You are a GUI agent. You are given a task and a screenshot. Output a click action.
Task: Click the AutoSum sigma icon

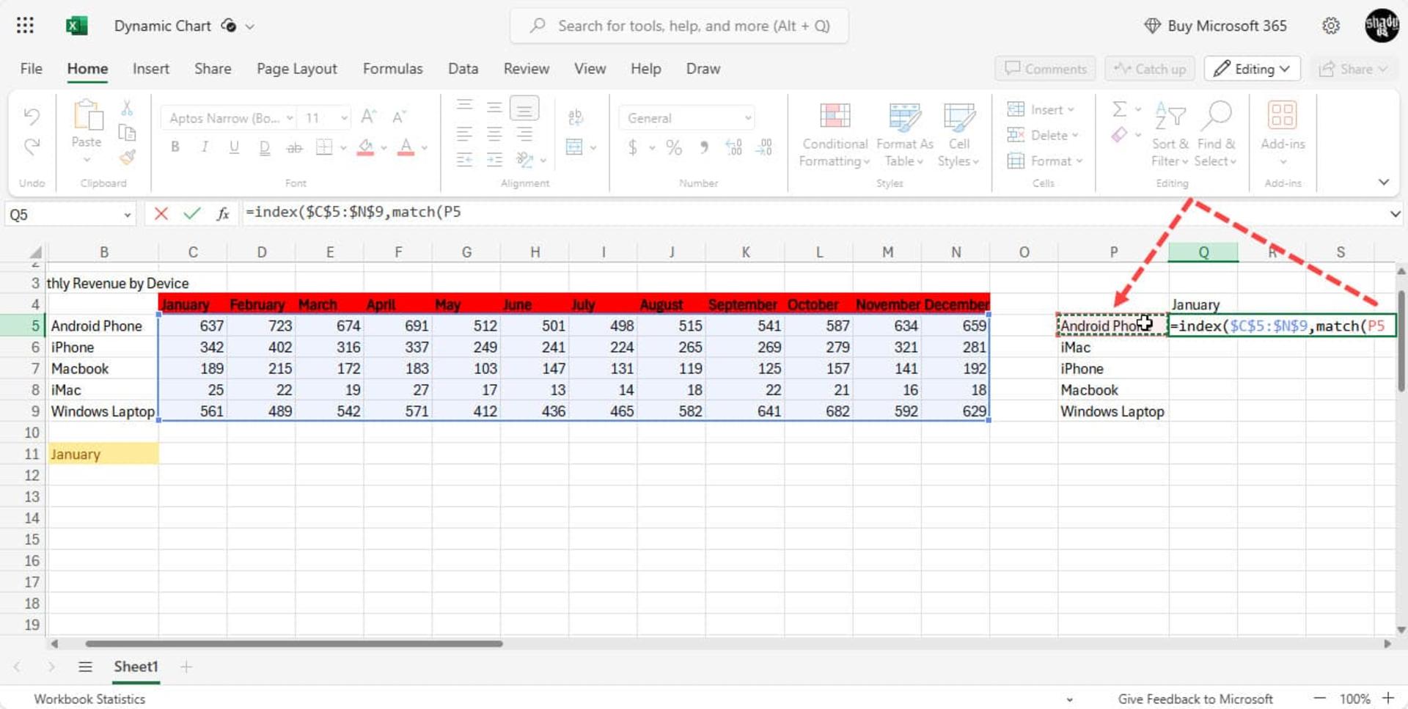pyautogui.click(x=1119, y=109)
